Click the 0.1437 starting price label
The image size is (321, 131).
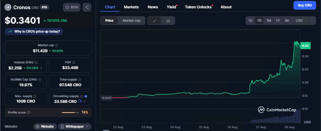[x=106, y=98]
